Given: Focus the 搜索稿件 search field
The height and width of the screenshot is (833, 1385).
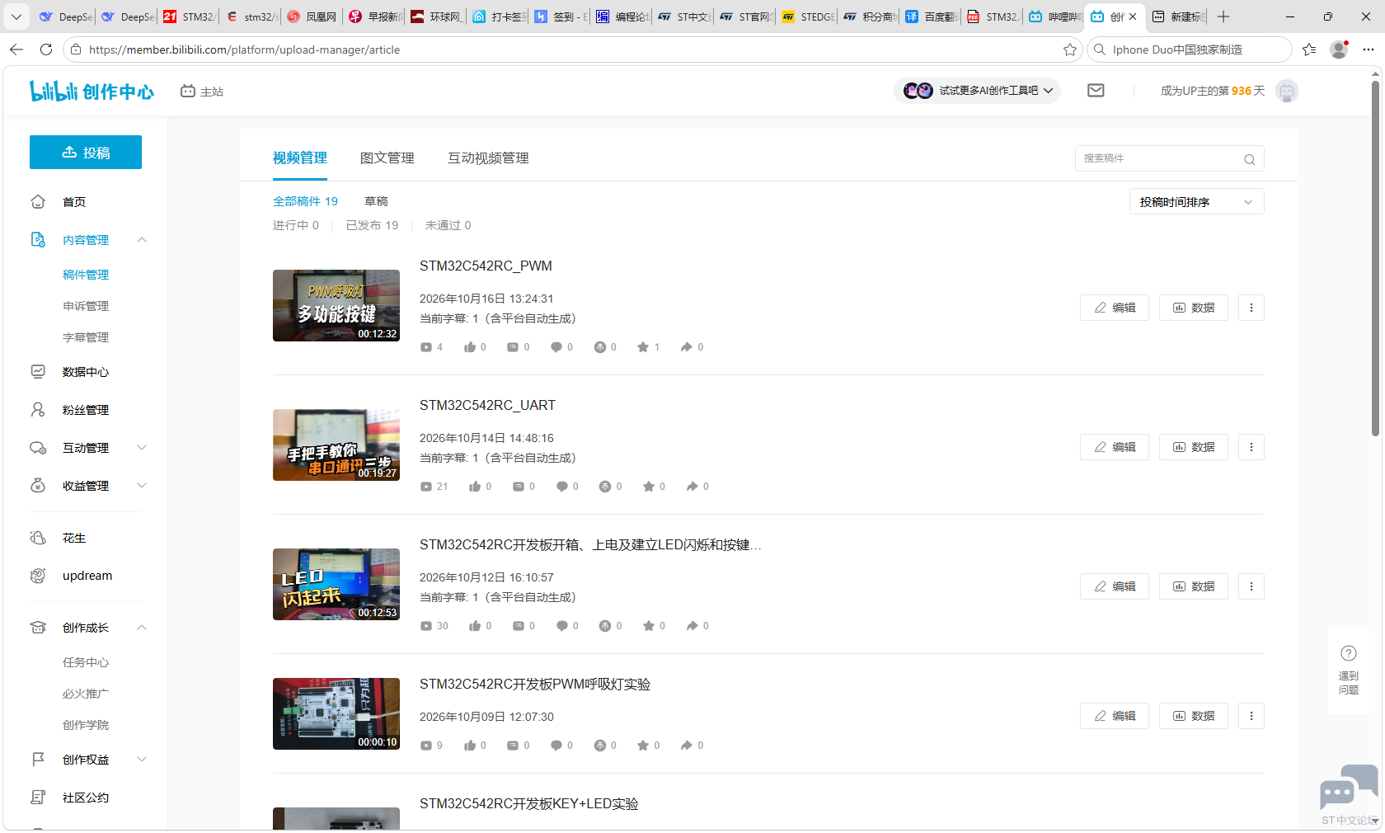Looking at the screenshot, I should [x=1169, y=158].
